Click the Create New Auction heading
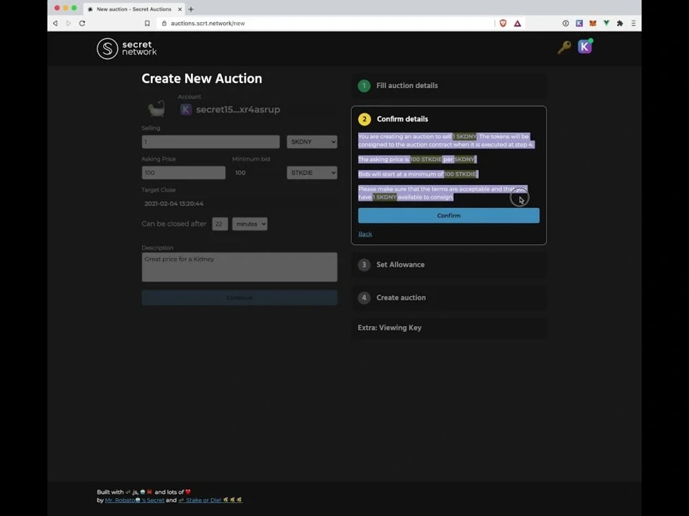The height and width of the screenshot is (516, 689). pyautogui.click(x=202, y=78)
